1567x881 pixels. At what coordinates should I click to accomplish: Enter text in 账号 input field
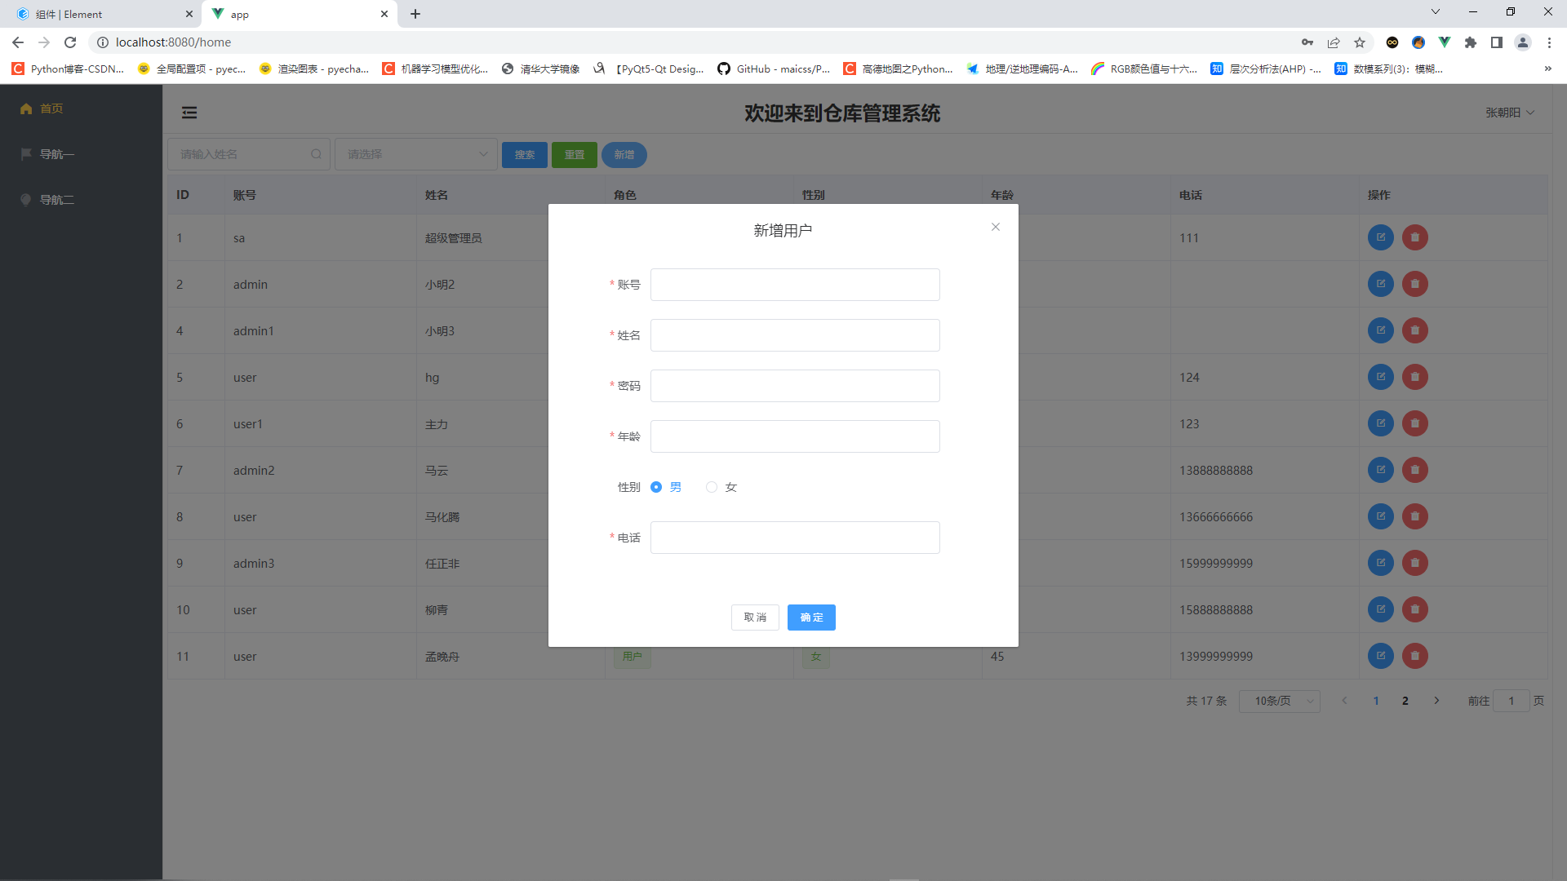[796, 284]
